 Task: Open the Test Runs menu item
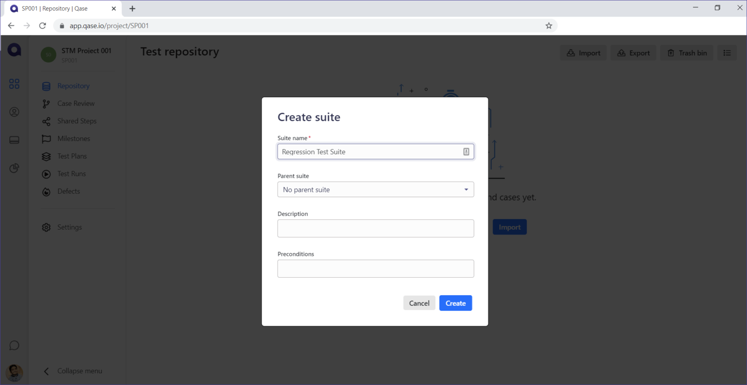point(71,174)
